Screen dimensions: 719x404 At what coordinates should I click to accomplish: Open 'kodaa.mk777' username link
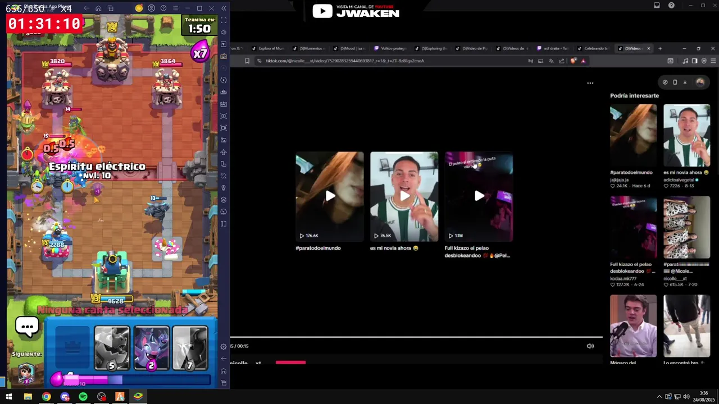[x=623, y=278]
